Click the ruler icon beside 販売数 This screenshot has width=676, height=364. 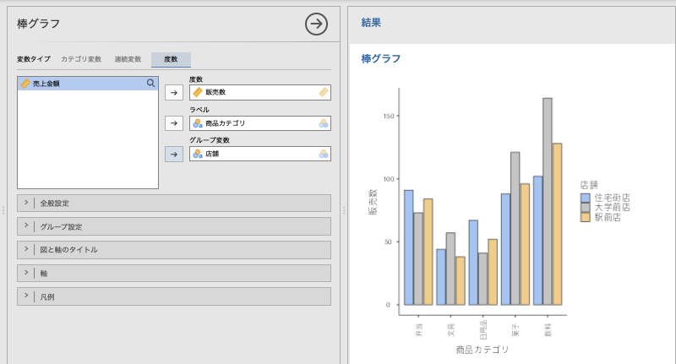tap(198, 92)
